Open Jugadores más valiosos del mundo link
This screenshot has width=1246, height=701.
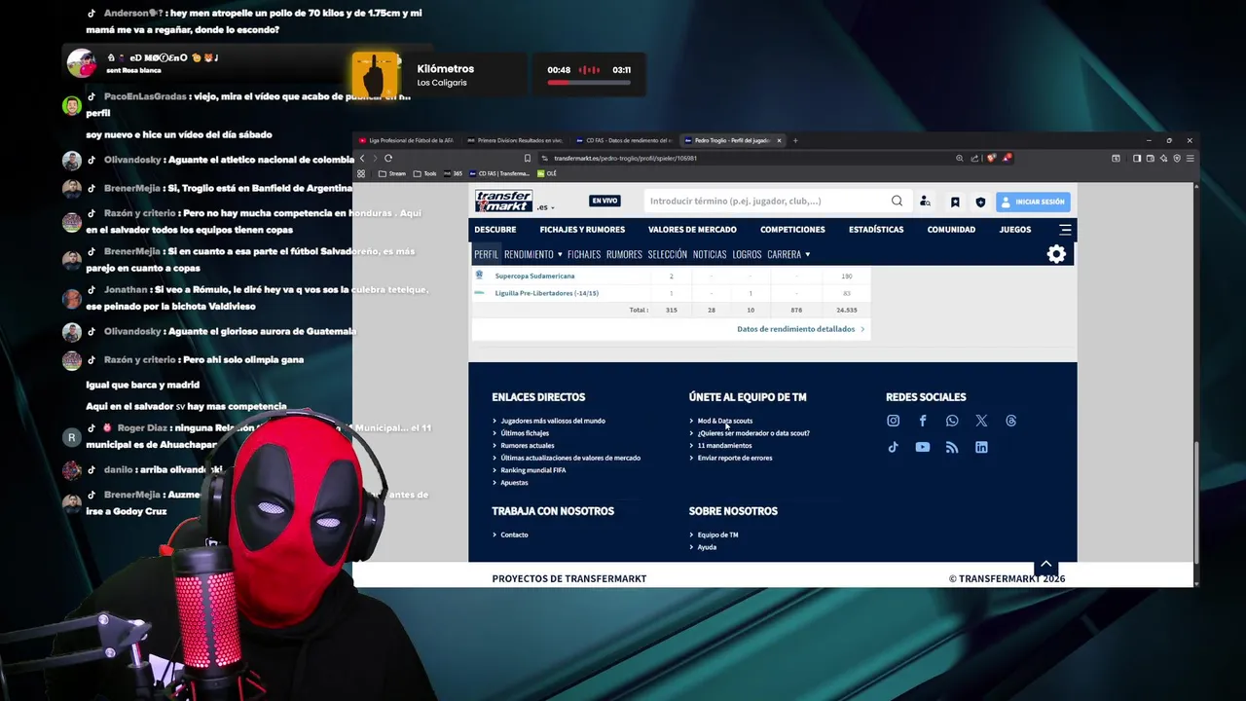pyautogui.click(x=553, y=421)
